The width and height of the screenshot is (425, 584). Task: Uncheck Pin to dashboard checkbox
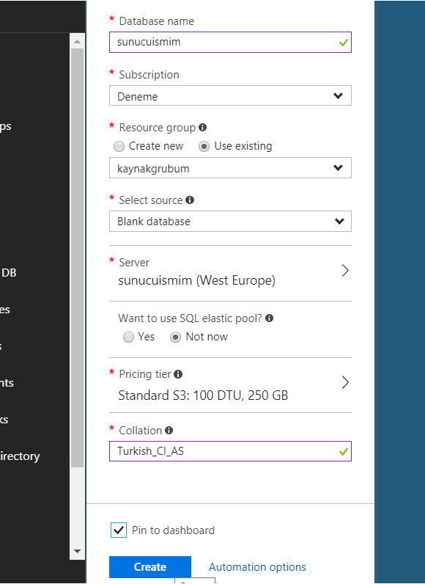point(119,530)
